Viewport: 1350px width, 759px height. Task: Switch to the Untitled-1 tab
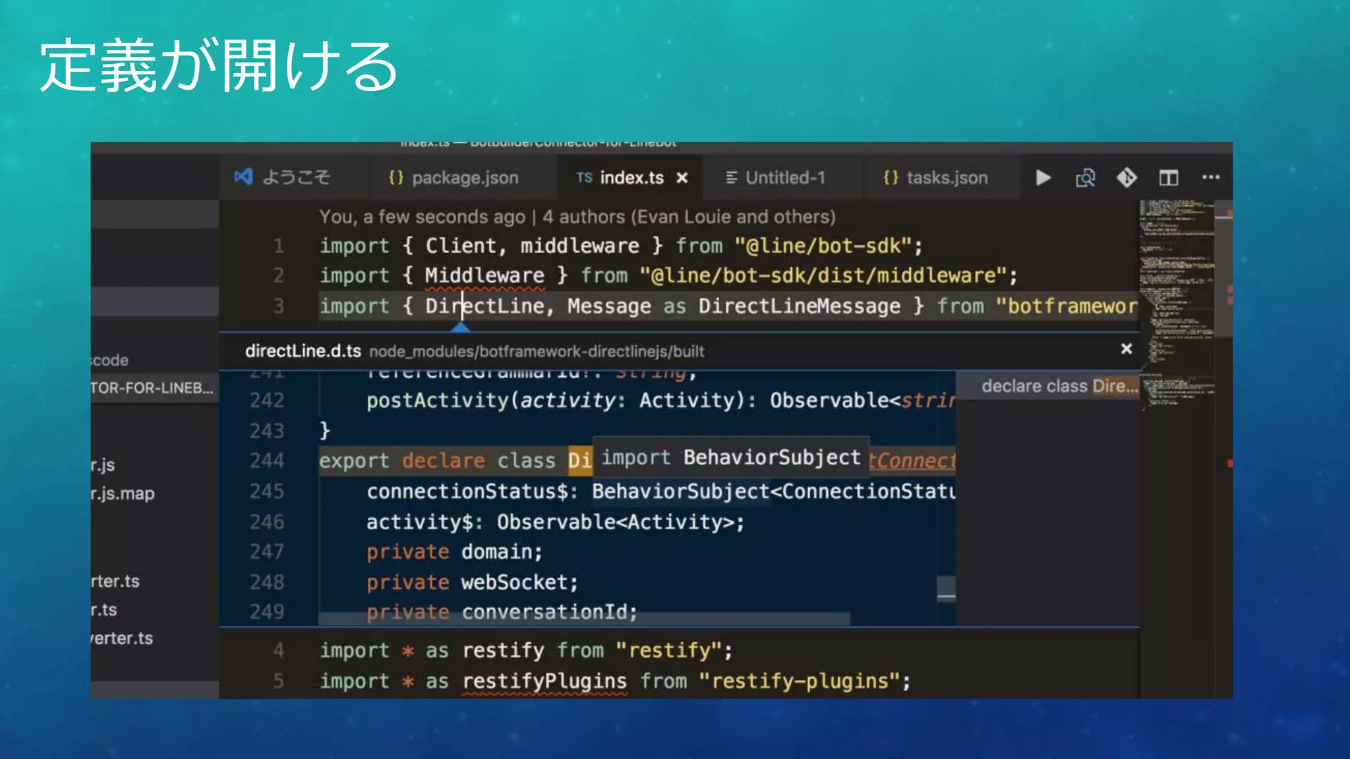pos(784,178)
